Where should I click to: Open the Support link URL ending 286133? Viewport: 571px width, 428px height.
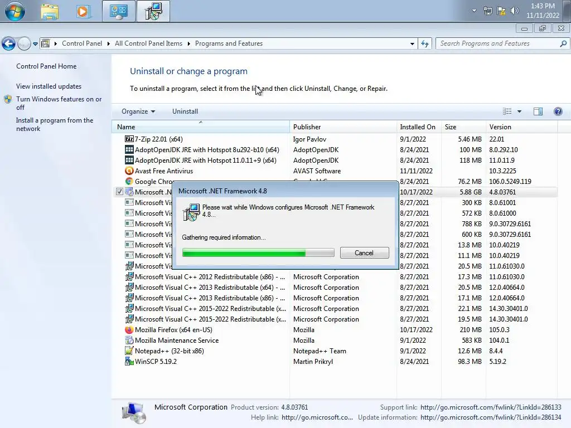491,407
